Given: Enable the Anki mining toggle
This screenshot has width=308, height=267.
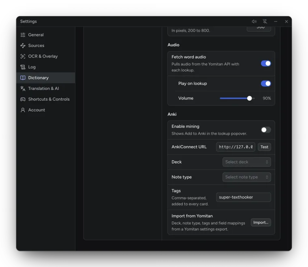Looking at the screenshot, I should pyautogui.click(x=266, y=130).
